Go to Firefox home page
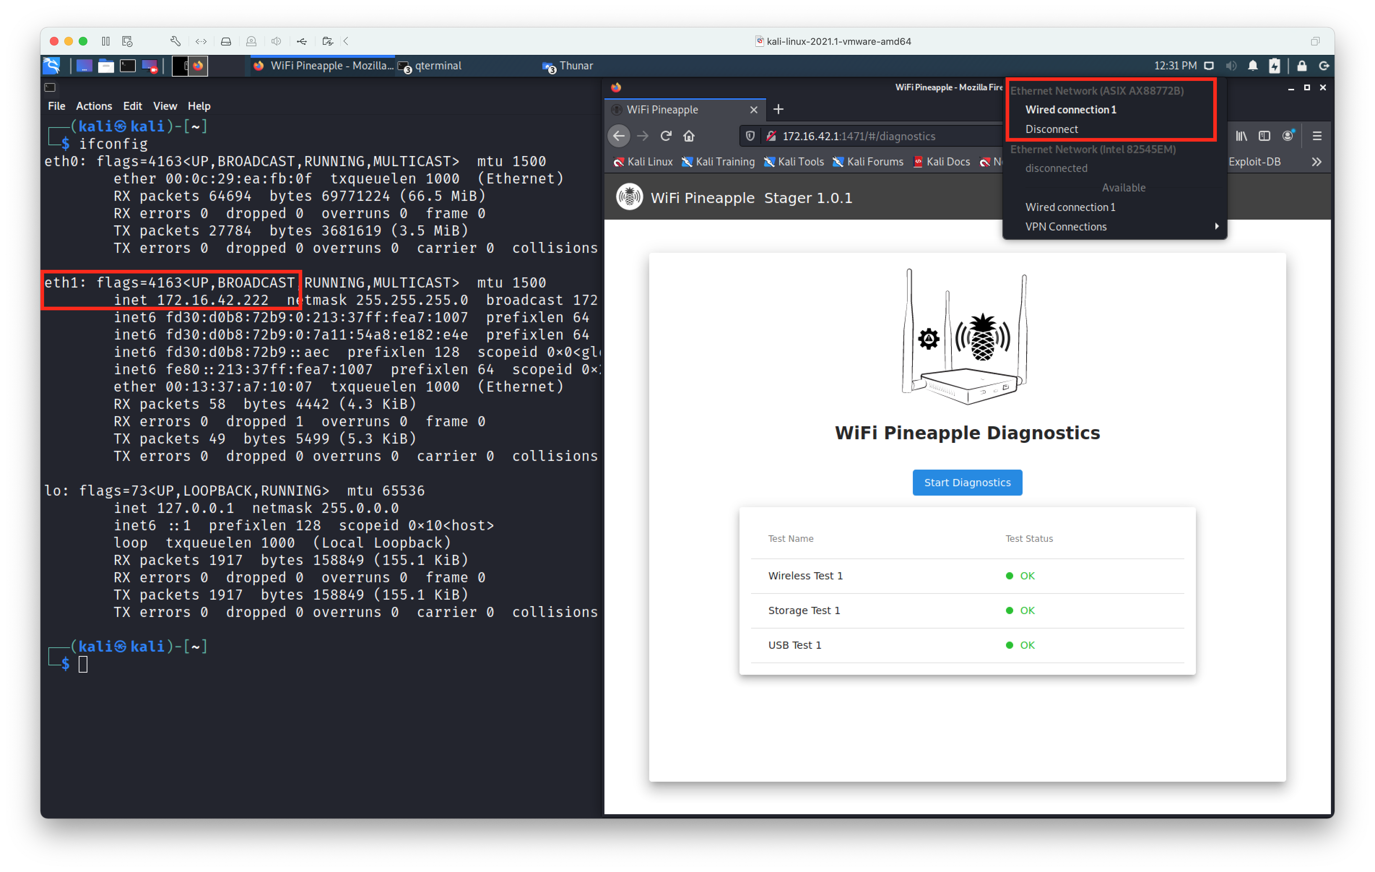This screenshot has height=872, width=1375. pyautogui.click(x=689, y=136)
